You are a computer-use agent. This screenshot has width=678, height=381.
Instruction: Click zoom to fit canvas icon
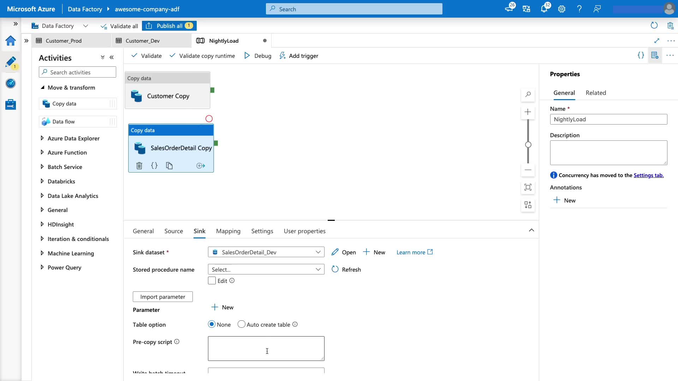coord(528,187)
